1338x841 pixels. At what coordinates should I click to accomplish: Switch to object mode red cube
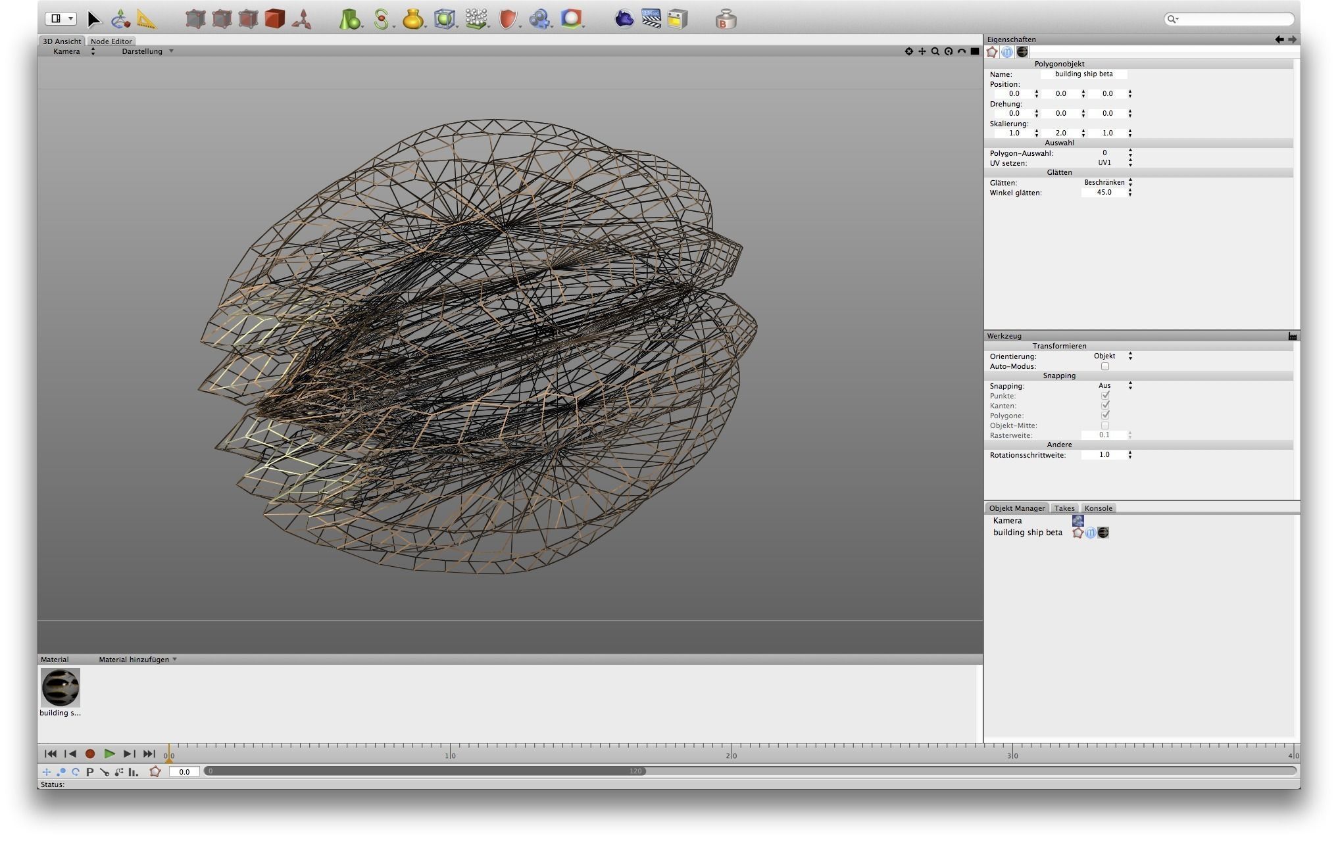(275, 19)
